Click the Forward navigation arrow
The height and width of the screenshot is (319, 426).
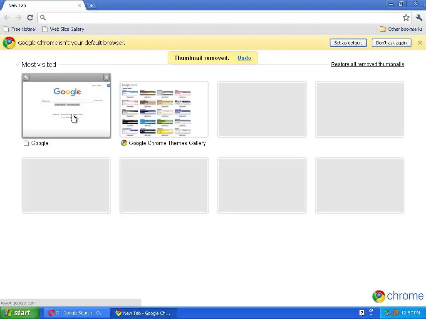coord(18,17)
